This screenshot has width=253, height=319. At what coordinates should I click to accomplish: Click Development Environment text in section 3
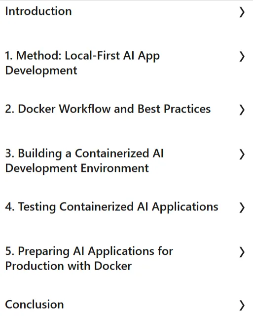pos(77,168)
